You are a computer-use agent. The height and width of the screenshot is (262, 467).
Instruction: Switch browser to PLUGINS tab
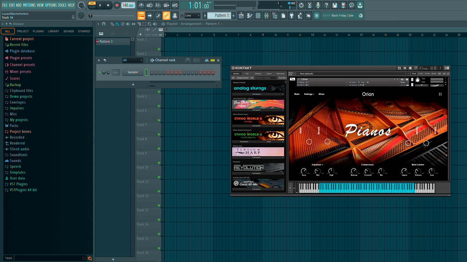pyautogui.click(x=38, y=31)
